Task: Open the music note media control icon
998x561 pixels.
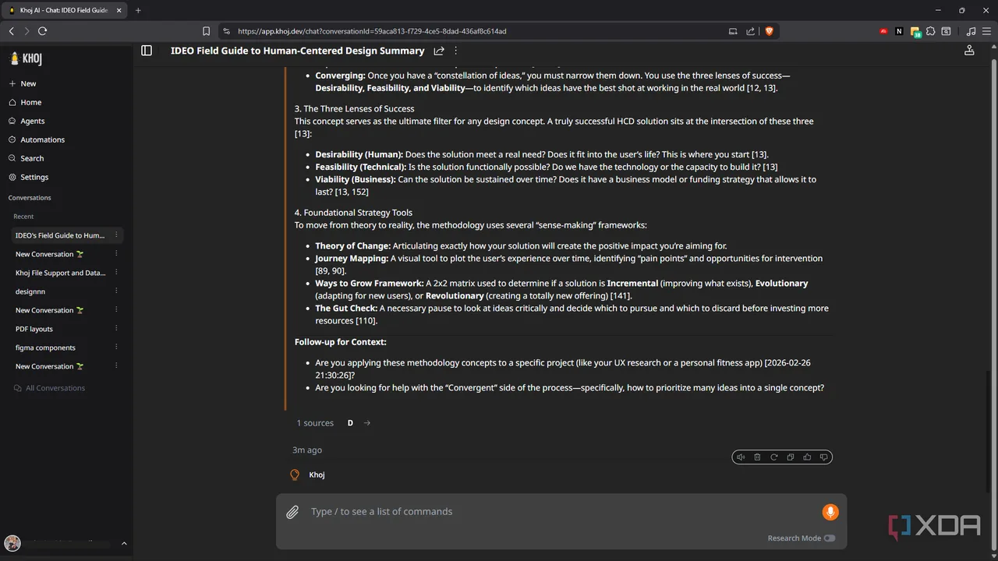Action: pos(971,31)
